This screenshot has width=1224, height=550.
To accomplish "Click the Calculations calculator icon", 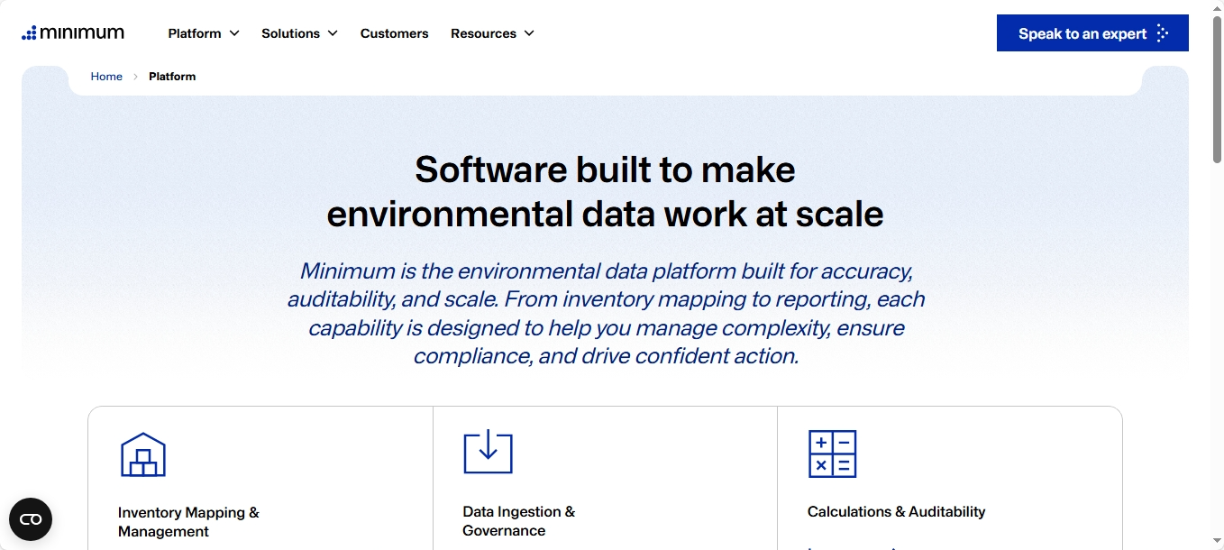I will [x=832, y=454].
